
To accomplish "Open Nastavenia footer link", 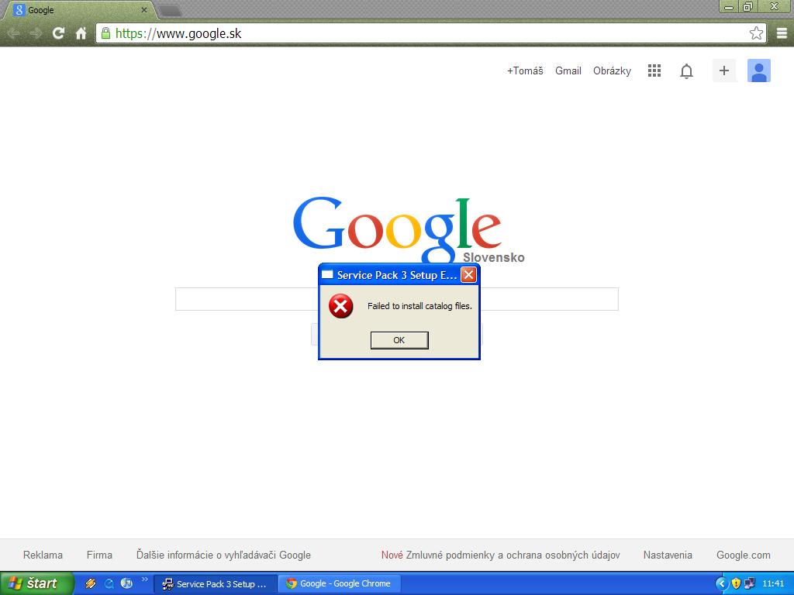I will tap(668, 555).
